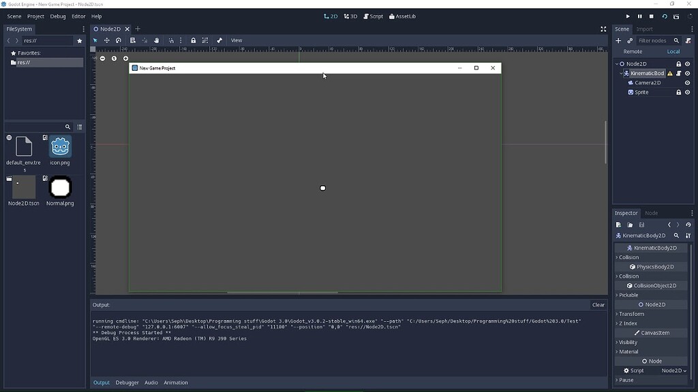Click the add new node plus icon
The height and width of the screenshot is (392, 698).
[618, 41]
